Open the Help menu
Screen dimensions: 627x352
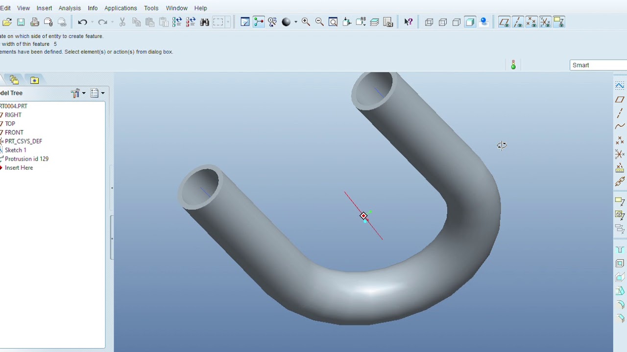coord(200,8)
